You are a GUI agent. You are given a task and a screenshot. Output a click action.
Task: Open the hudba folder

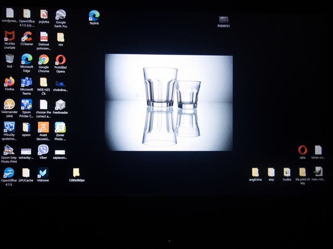tap(287, 172)
